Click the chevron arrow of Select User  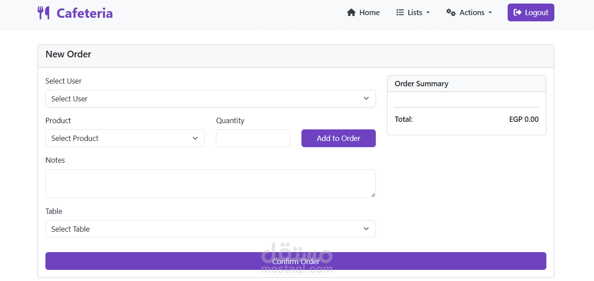pyautogui.click(x=366, y=98)
